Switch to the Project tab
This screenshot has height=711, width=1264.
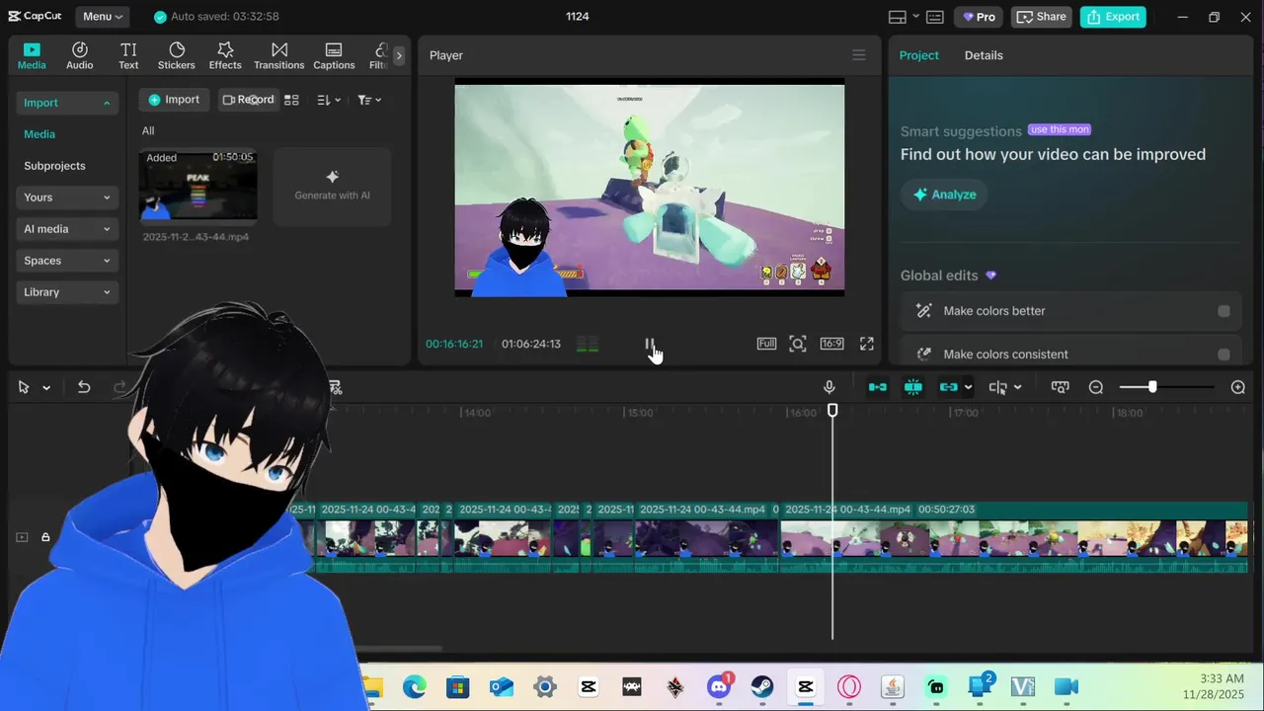click(918, 55)
